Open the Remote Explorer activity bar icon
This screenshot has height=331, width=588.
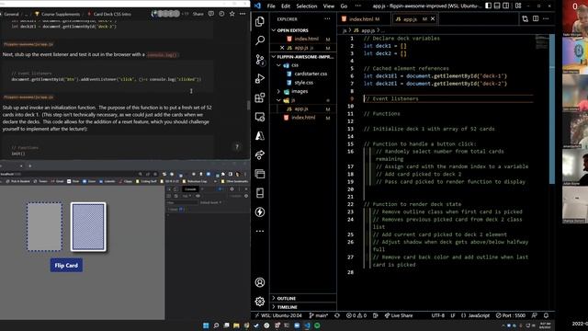[260, 117]
